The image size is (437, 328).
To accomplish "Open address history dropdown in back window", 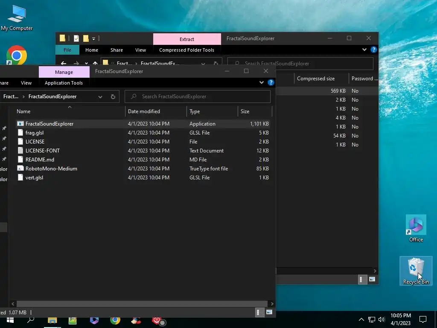I will [x=203, y=64].
